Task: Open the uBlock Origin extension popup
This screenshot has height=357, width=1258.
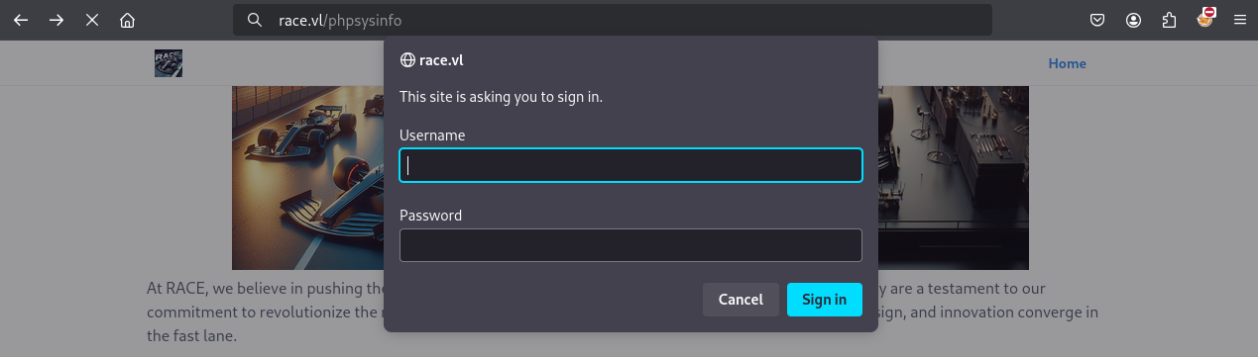Action: click(1205, 18)
